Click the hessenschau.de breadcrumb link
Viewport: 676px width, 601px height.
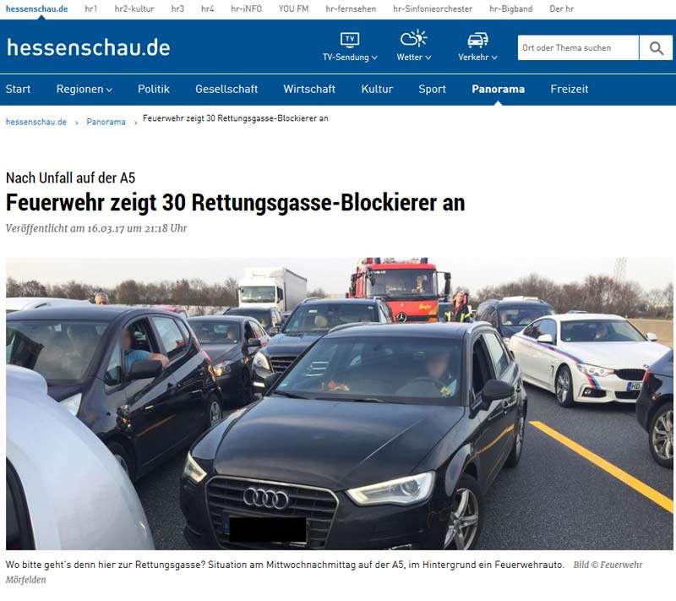(x=36, y=122)
